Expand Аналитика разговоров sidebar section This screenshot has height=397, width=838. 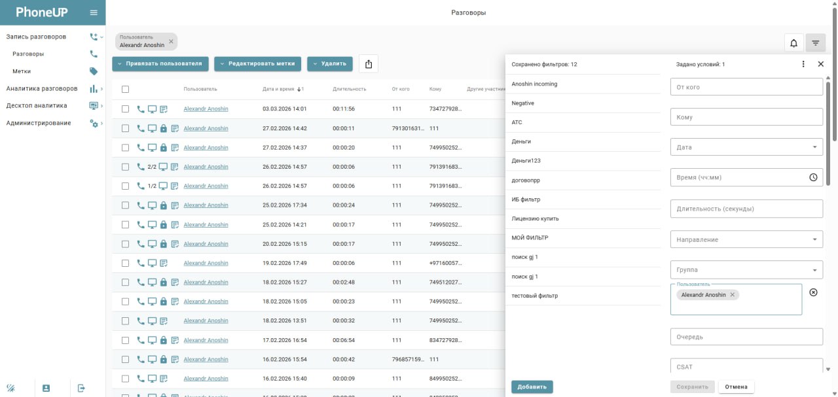click(x=42, y=88)
